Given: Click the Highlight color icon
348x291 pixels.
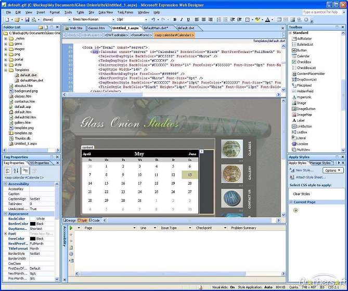Looking at the screenshot, I should pyautogui.click(x=257, y=20).
